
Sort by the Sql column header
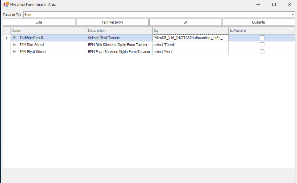click(190, 31)
